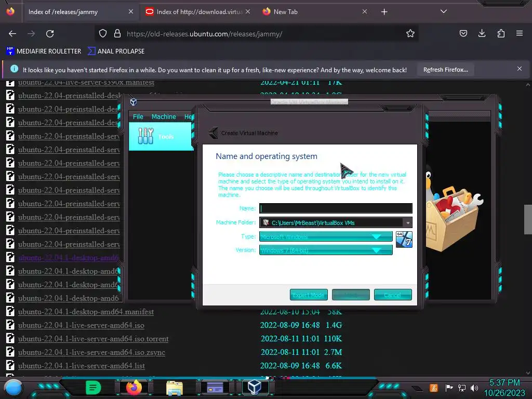Open ubuntu-22.04.1-live-server-amd64.iso.torrent link
The width and height of the screenshot is (532, 399).
94,339
